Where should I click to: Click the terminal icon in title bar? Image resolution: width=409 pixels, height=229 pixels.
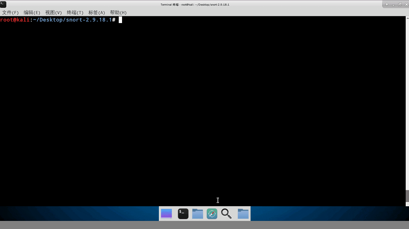click(x=3, y=4)
